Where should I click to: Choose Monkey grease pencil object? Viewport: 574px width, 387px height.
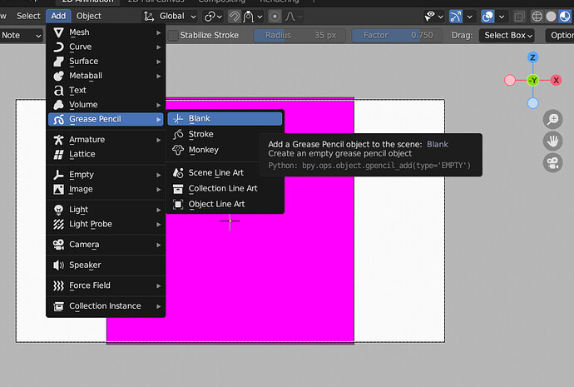(225, 150)
